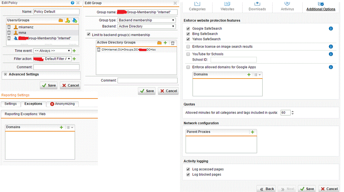
Task: Adjust quota minutes stepper arrows
Action: 292,113
